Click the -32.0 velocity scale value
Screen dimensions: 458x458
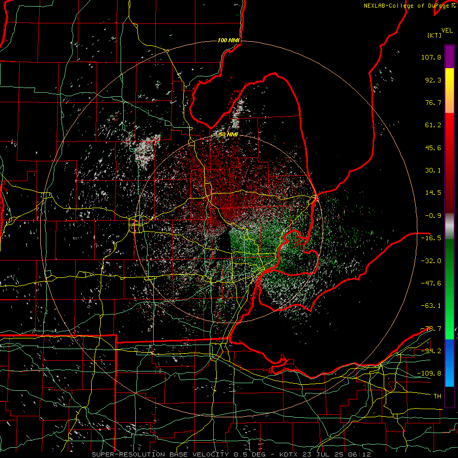pos(431,261)
